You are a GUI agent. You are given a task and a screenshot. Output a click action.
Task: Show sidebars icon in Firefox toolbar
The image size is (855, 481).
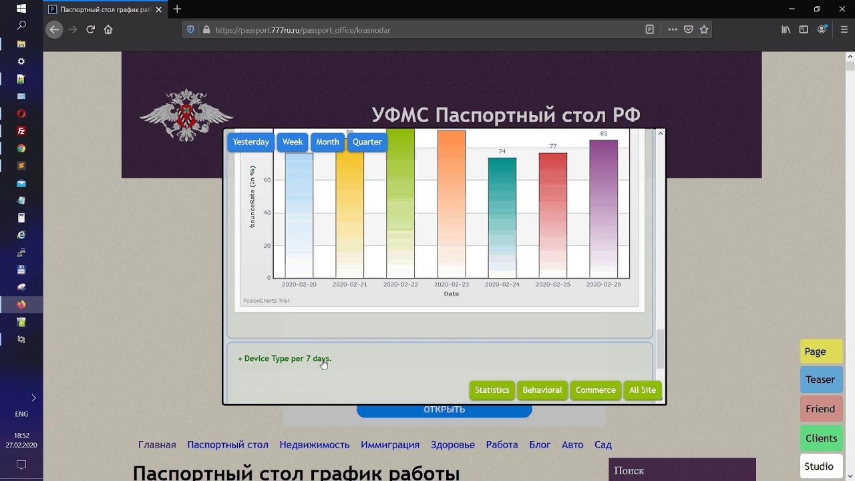(x=804, y=29)
